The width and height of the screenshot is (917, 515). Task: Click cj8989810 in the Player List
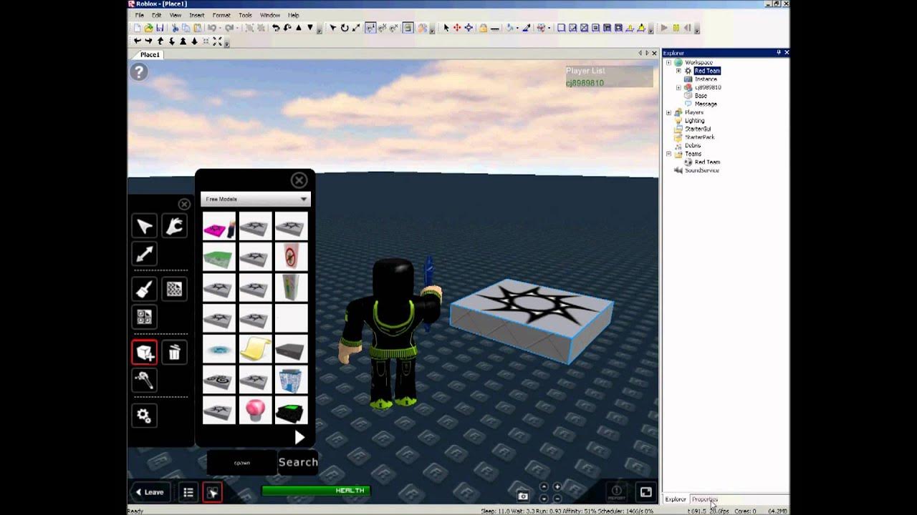(585, 83)
